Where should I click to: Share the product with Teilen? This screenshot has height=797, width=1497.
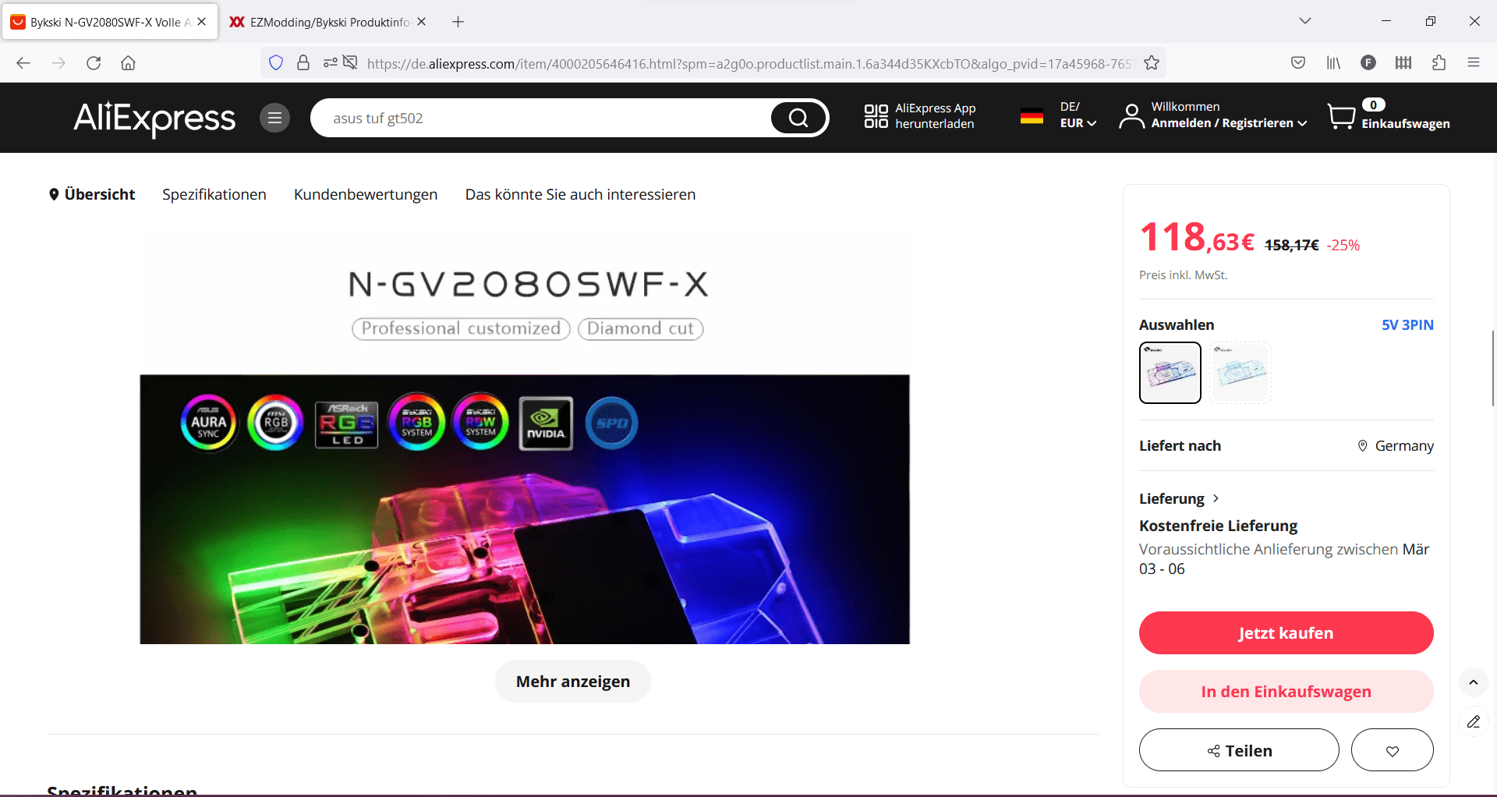(x=1239, y=750)
